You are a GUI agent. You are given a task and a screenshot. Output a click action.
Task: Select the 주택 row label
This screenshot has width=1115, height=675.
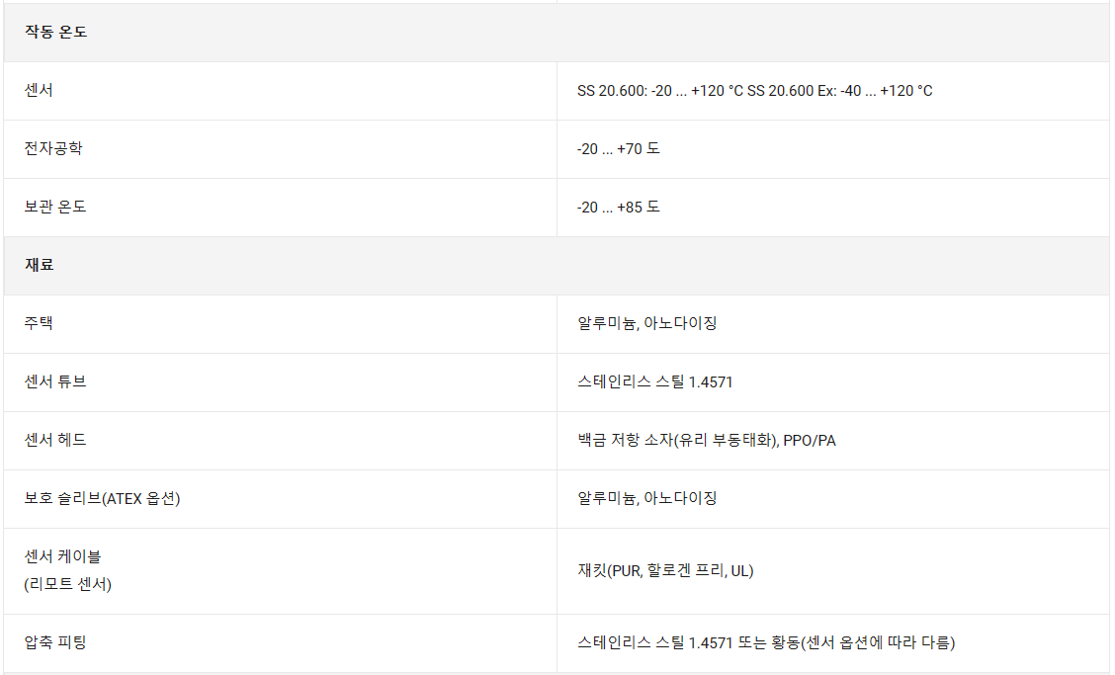tap(39, 323)
